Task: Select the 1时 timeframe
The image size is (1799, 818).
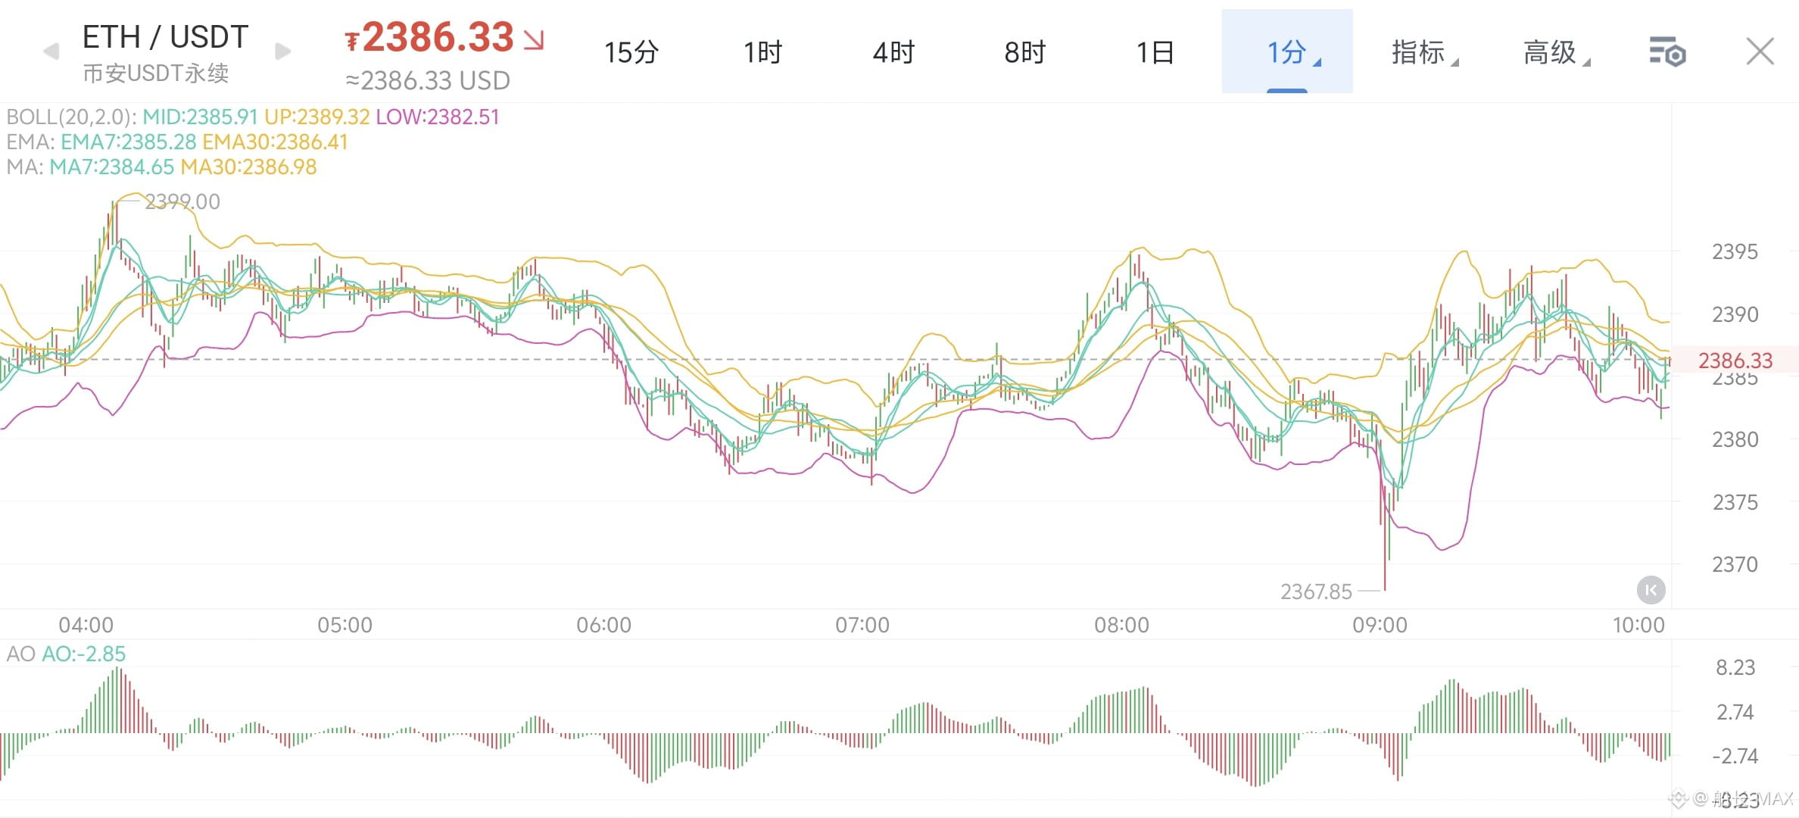Action: 762,52
